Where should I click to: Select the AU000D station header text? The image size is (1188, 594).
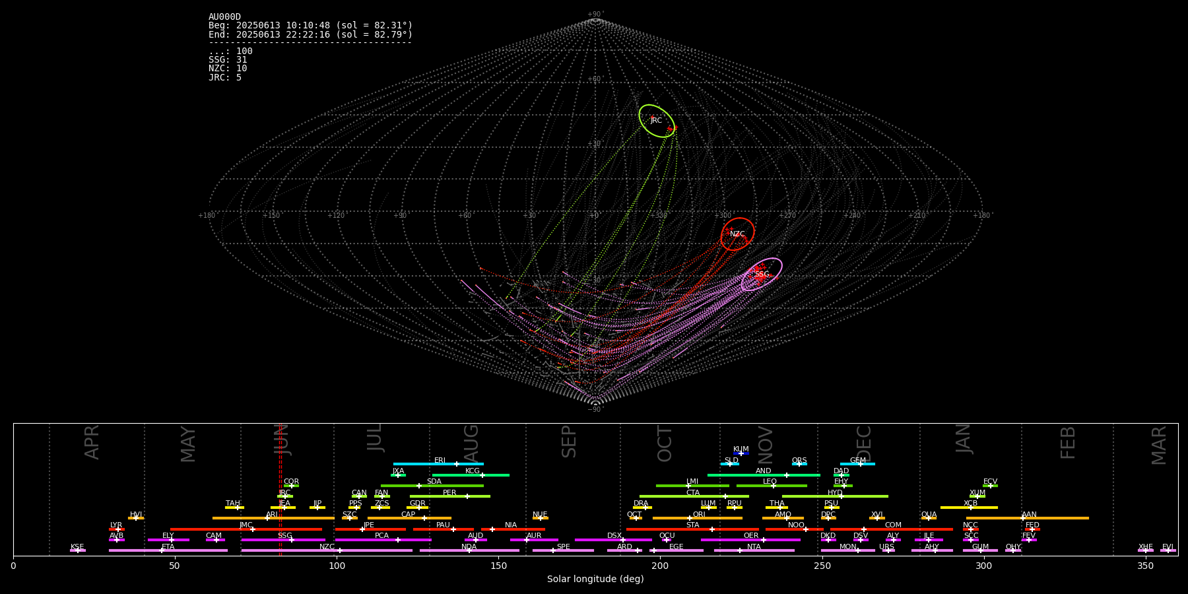coord(225,17)
